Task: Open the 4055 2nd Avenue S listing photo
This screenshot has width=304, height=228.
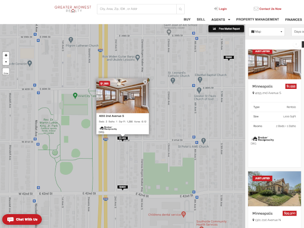Action: pyautogui.click(x=275, y=65)
